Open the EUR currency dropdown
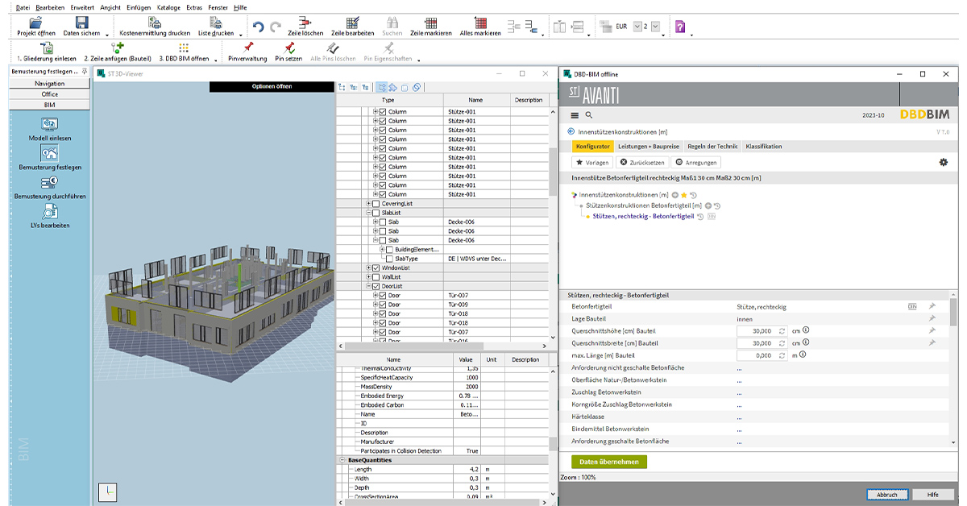 (x=638, y=27)
